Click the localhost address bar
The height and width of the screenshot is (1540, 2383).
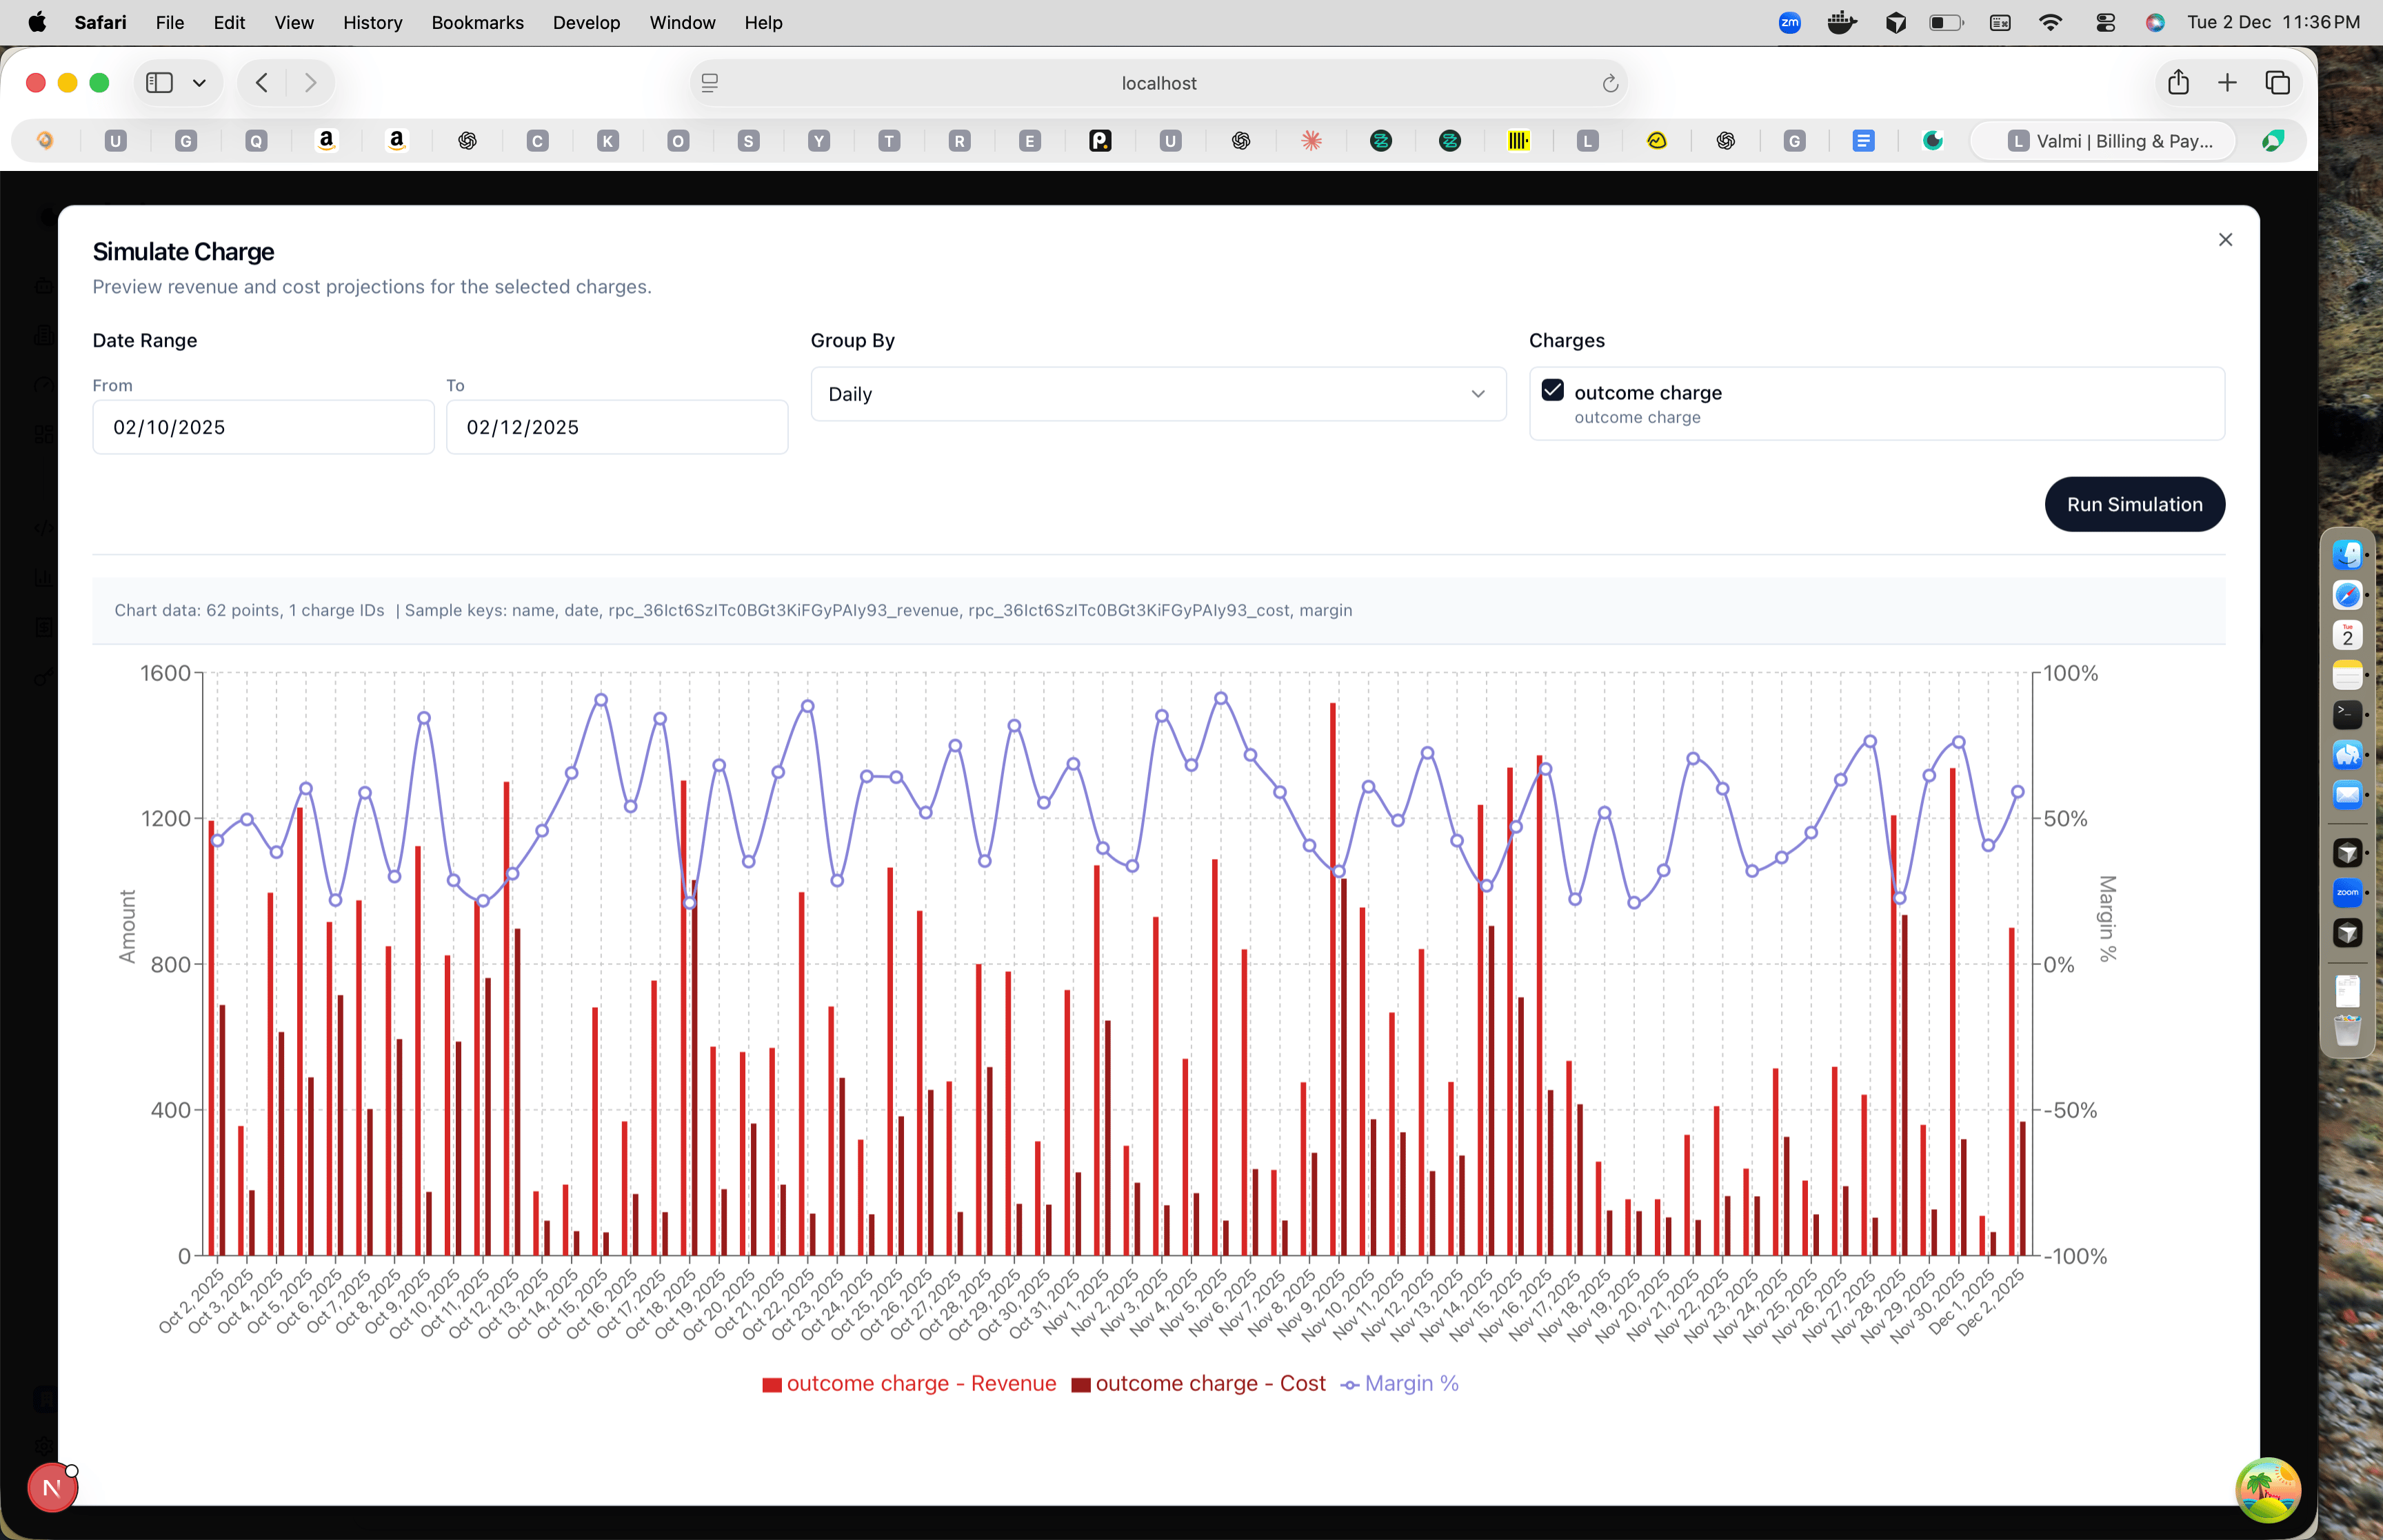1159,83
